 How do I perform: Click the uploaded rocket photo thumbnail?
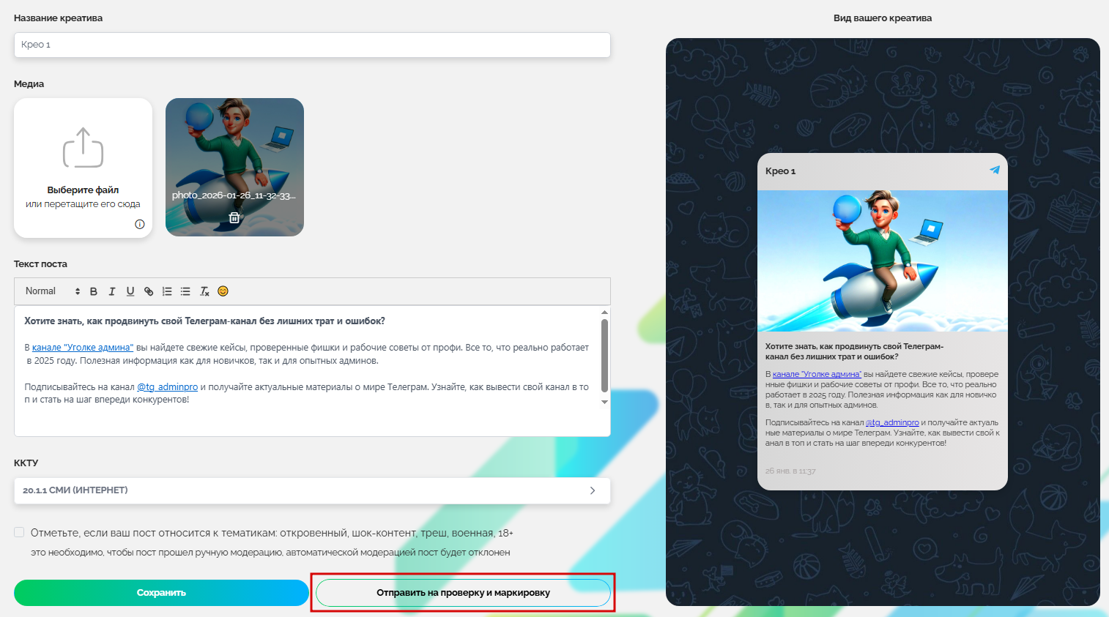[234, 167]
